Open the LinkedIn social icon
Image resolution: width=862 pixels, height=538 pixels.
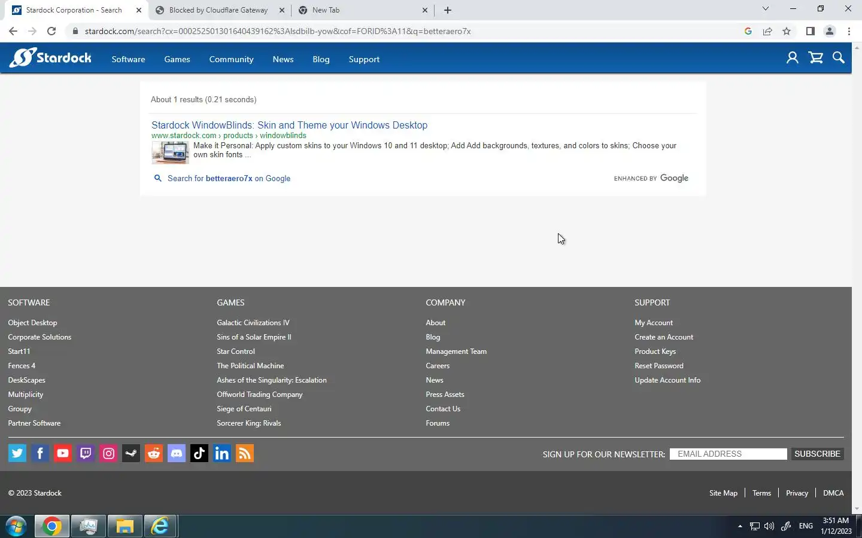(x=222, y=453)
